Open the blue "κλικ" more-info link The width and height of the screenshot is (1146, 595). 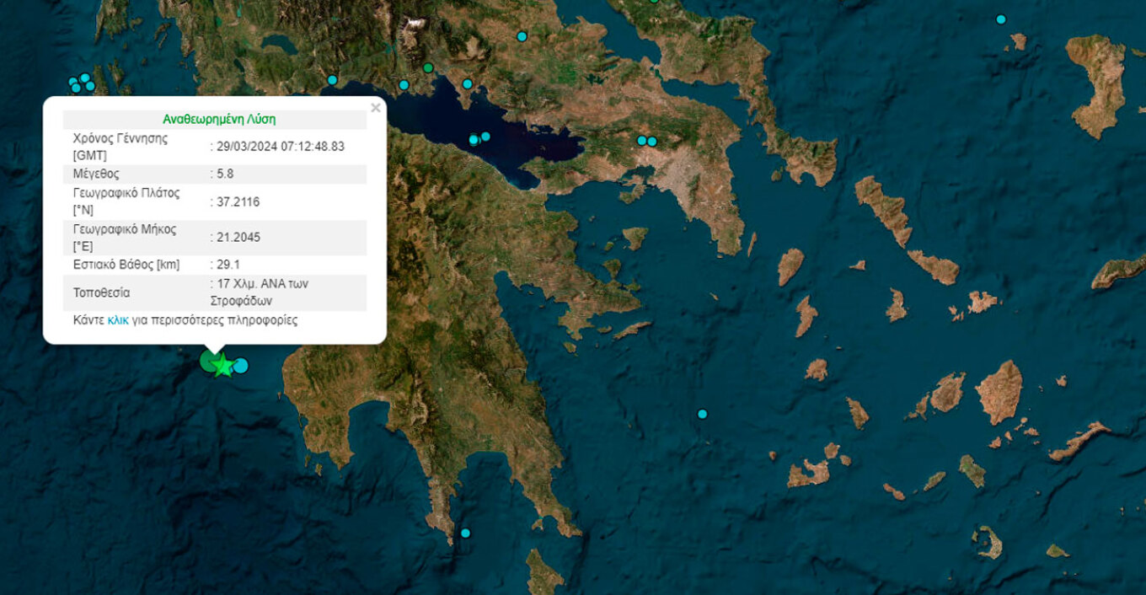[118, 320]
